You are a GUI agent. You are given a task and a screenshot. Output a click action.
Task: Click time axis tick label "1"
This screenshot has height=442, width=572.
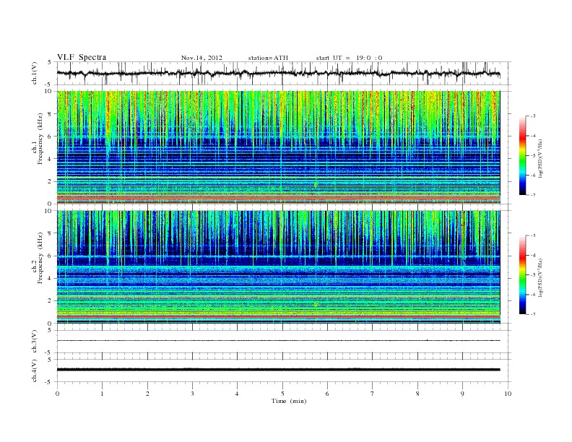click(102, 394)
